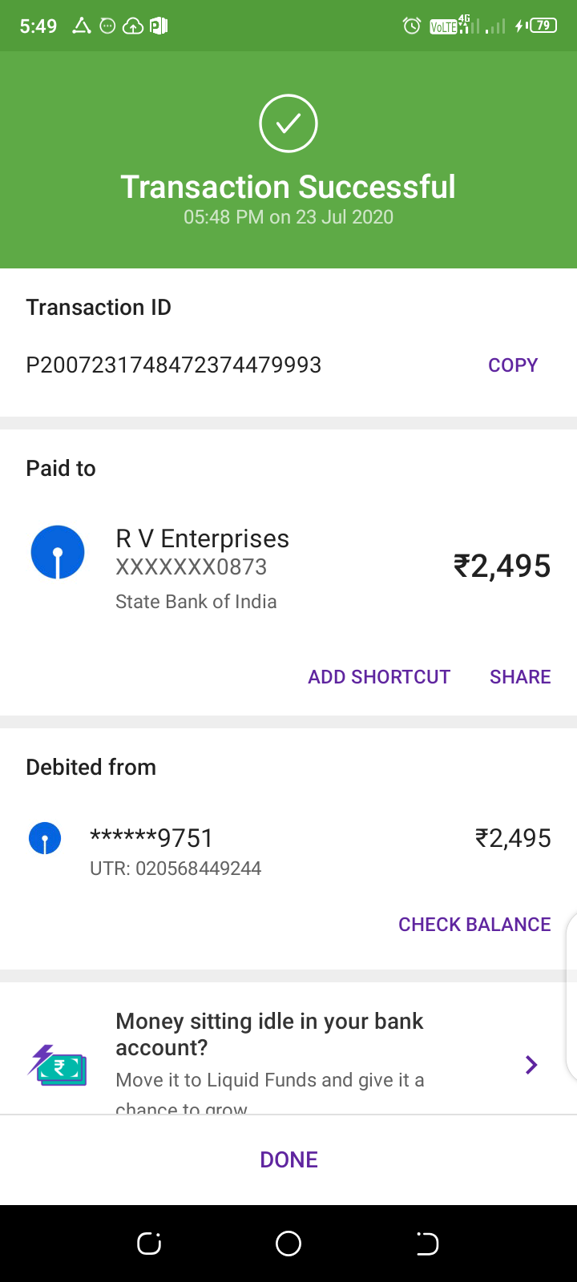This screenshot has width=577, height=1282.
Task: Share the payment receipt
Action: (x=520, y=677)
